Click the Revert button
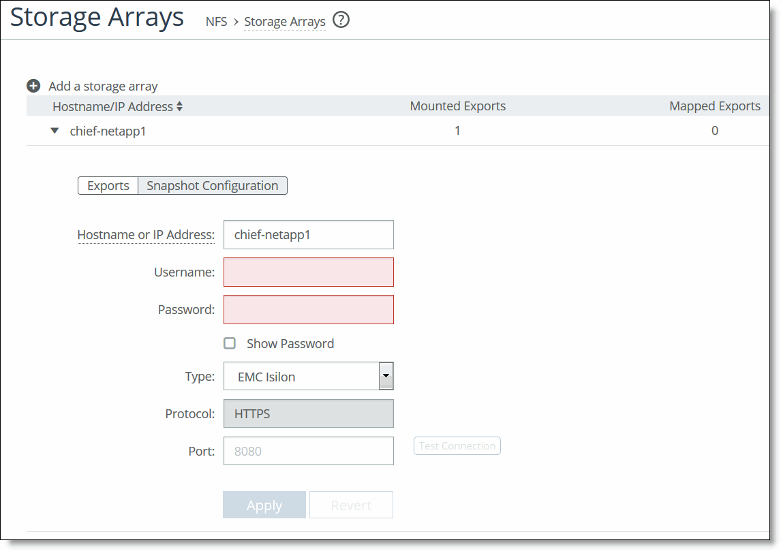Screen dimensions: 781x551 pos(351,505)
